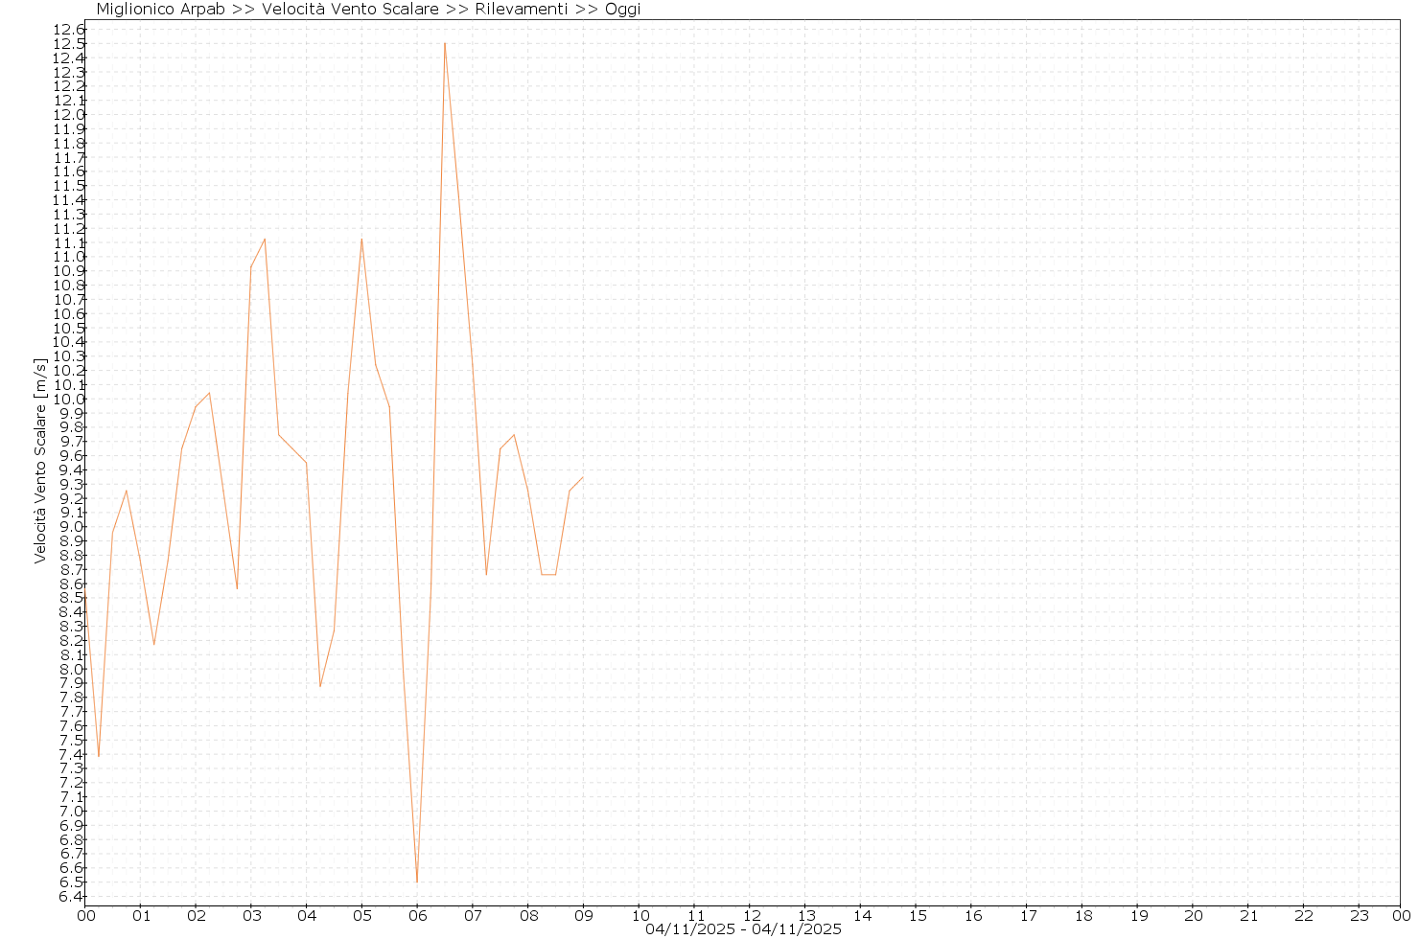Select the last data point at hour 09
Screen dimensions: 1419x939
tap(582, 477)
